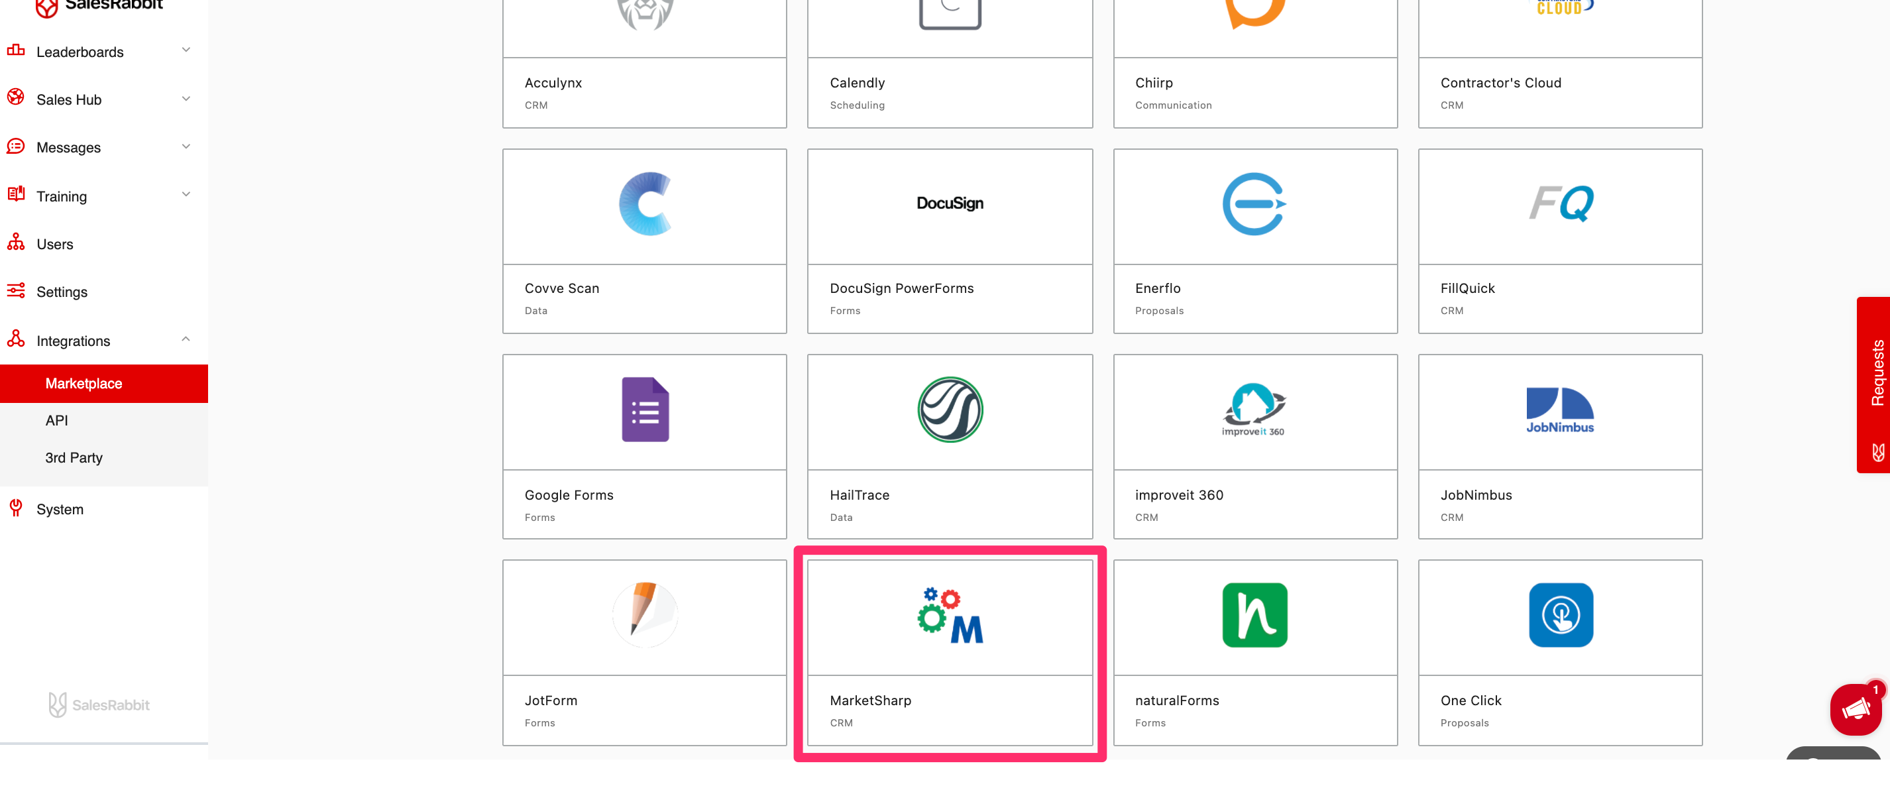Open the red megaphone announcements button

coord(1856,709)
